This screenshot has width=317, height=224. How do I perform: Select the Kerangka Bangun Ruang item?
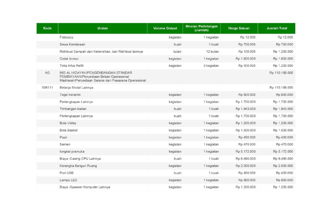coord(78,166)
